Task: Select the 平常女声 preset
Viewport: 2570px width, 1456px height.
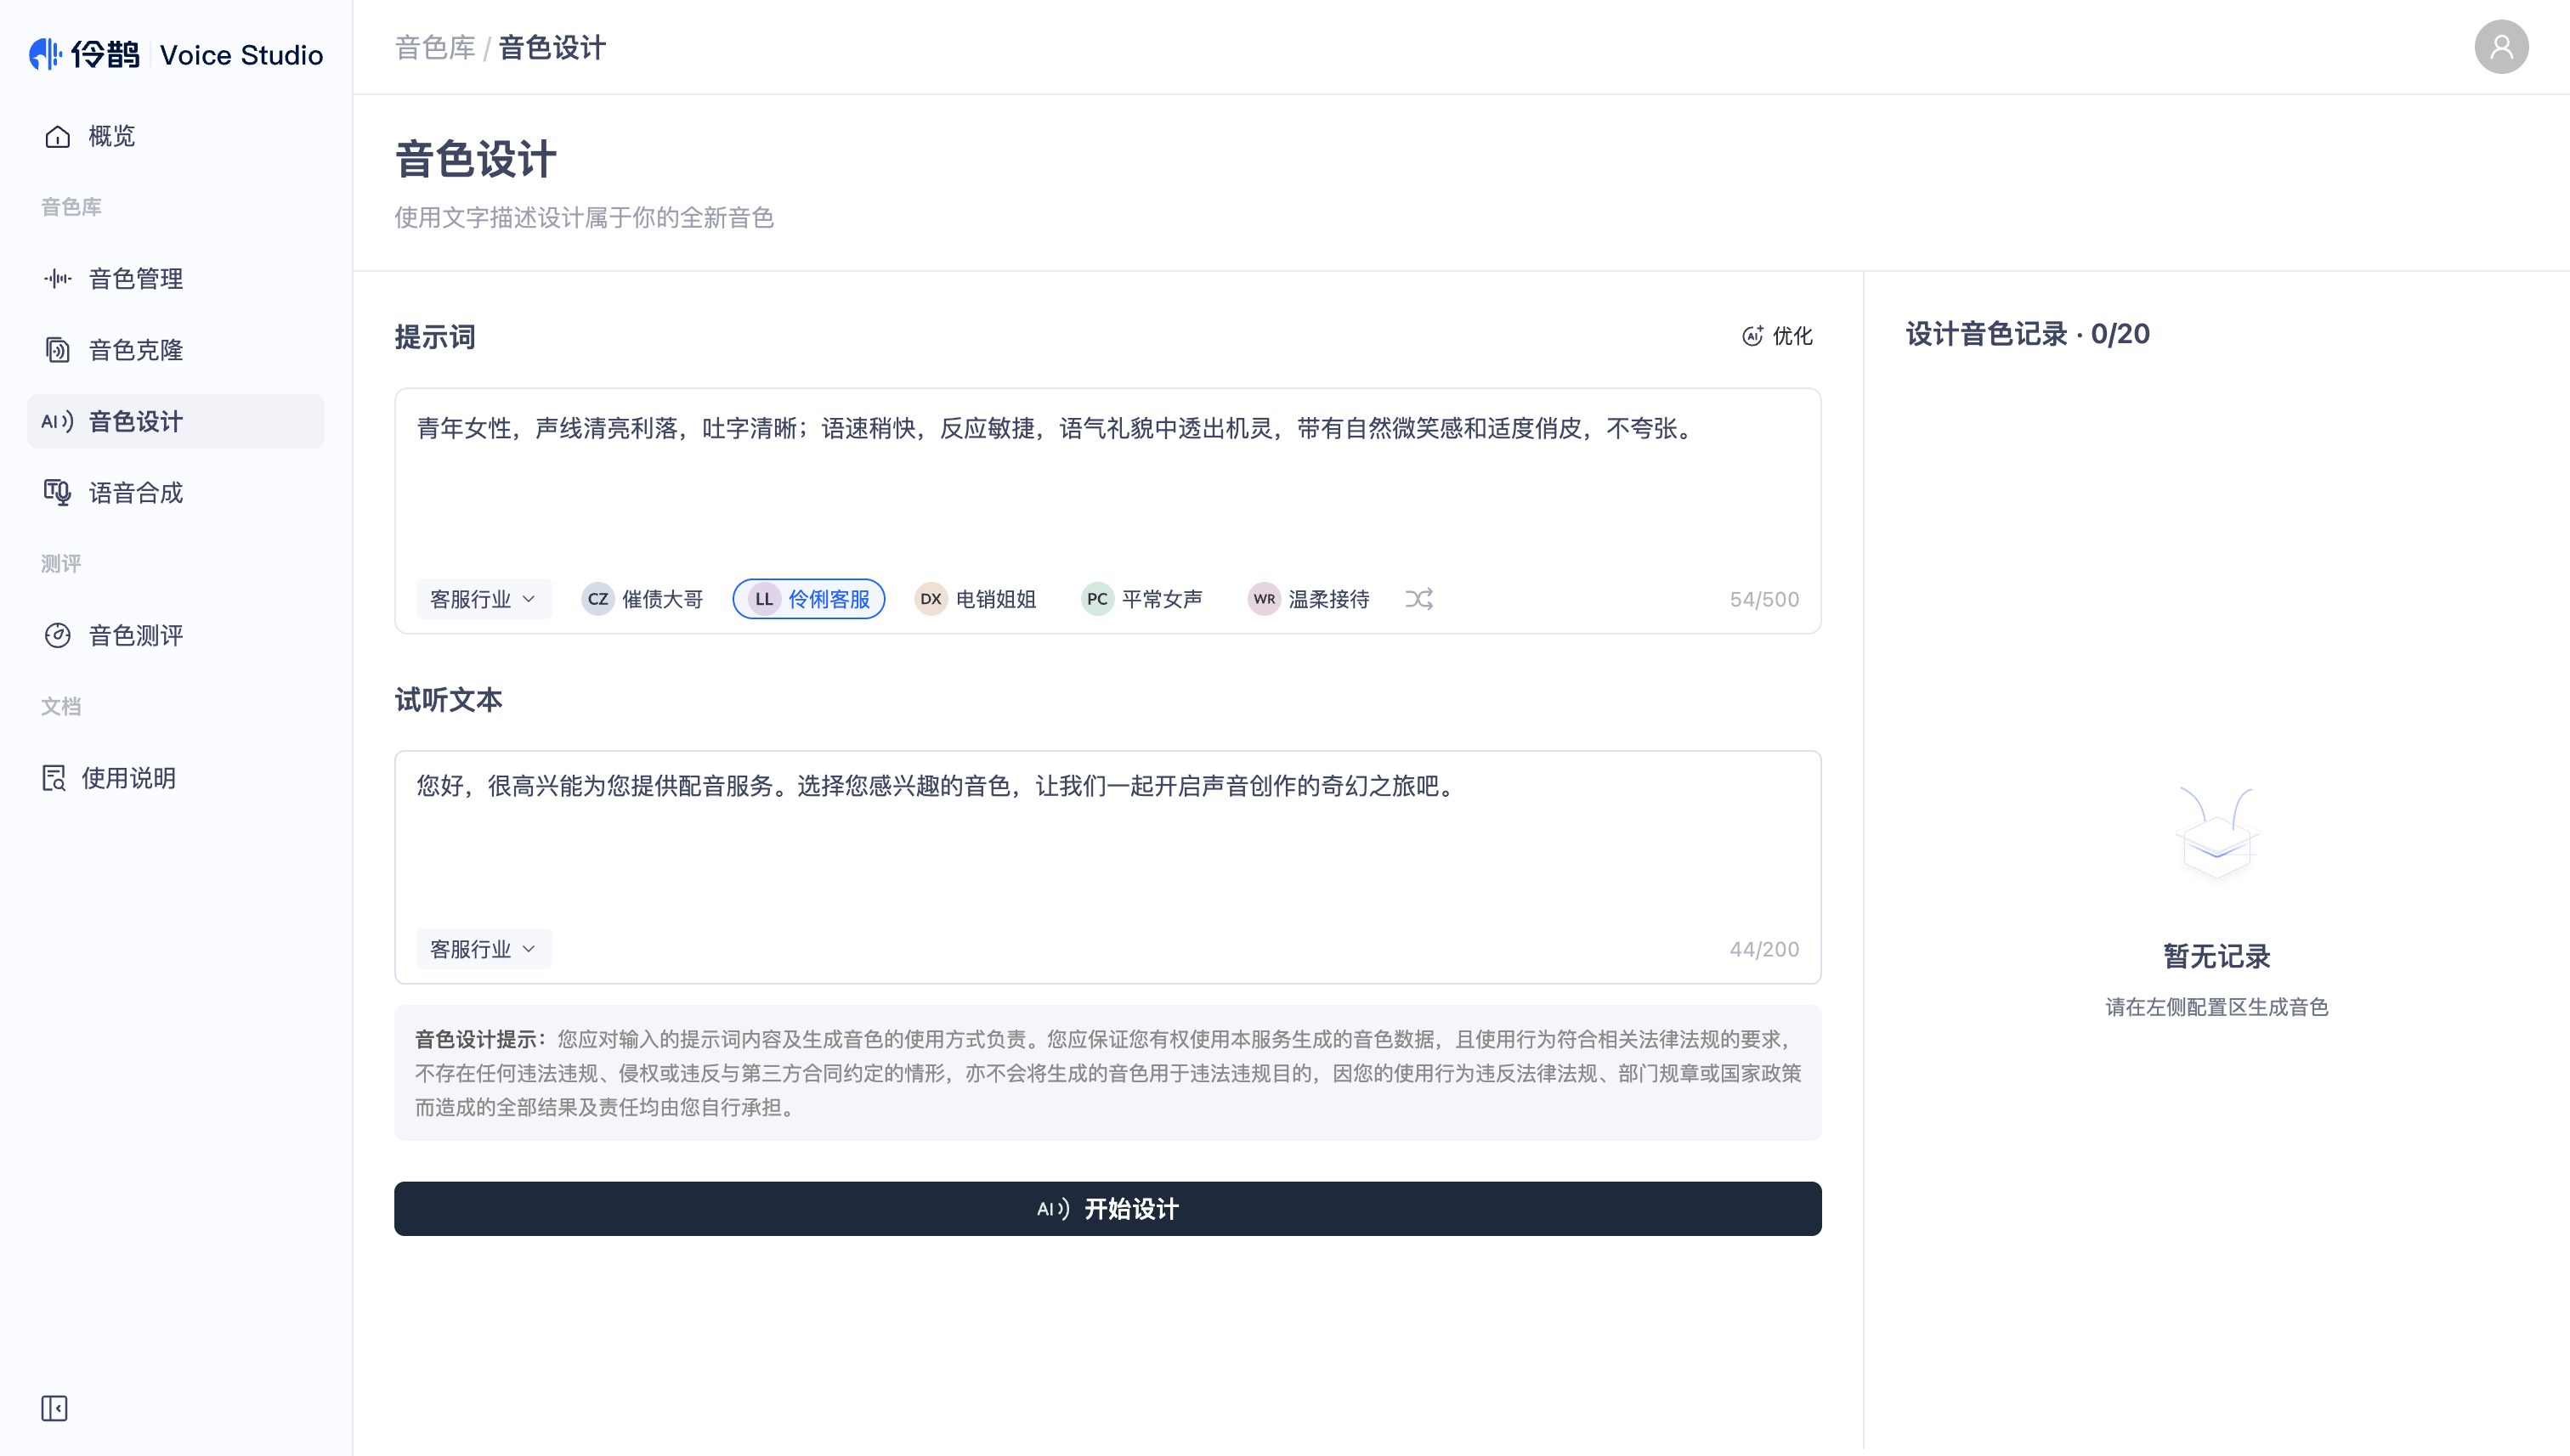Action: [1141, 599]
